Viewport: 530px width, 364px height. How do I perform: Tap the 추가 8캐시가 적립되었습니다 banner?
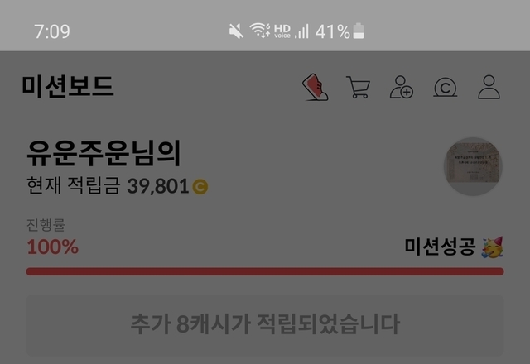(x=265, y=324)
